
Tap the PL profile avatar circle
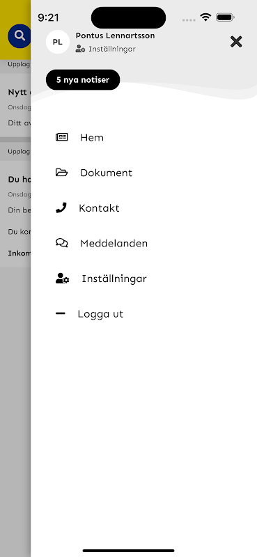point(58,42)
